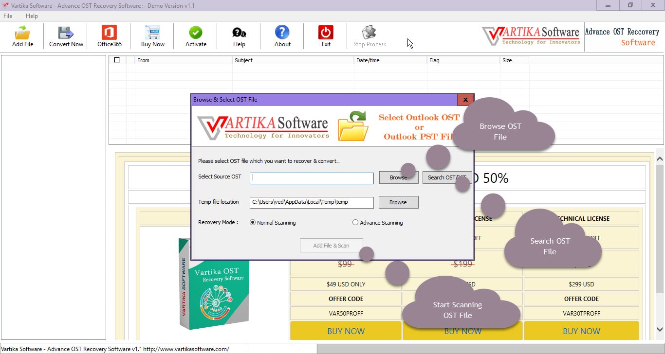Tick the select-all checkbox in mail list header
The height and width of the screenshot is (354, 665).
point(117,60)
